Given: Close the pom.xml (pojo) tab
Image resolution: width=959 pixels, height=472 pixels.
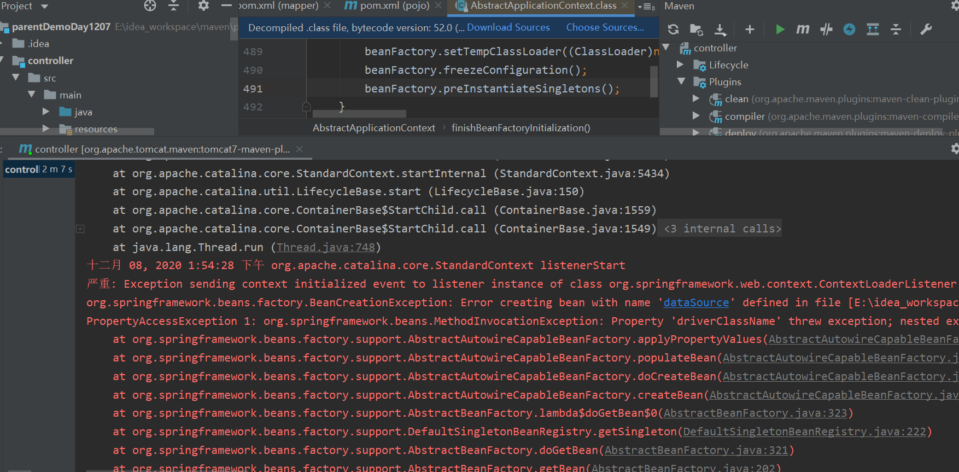Looking at the screenshot, I should [438, 5].
